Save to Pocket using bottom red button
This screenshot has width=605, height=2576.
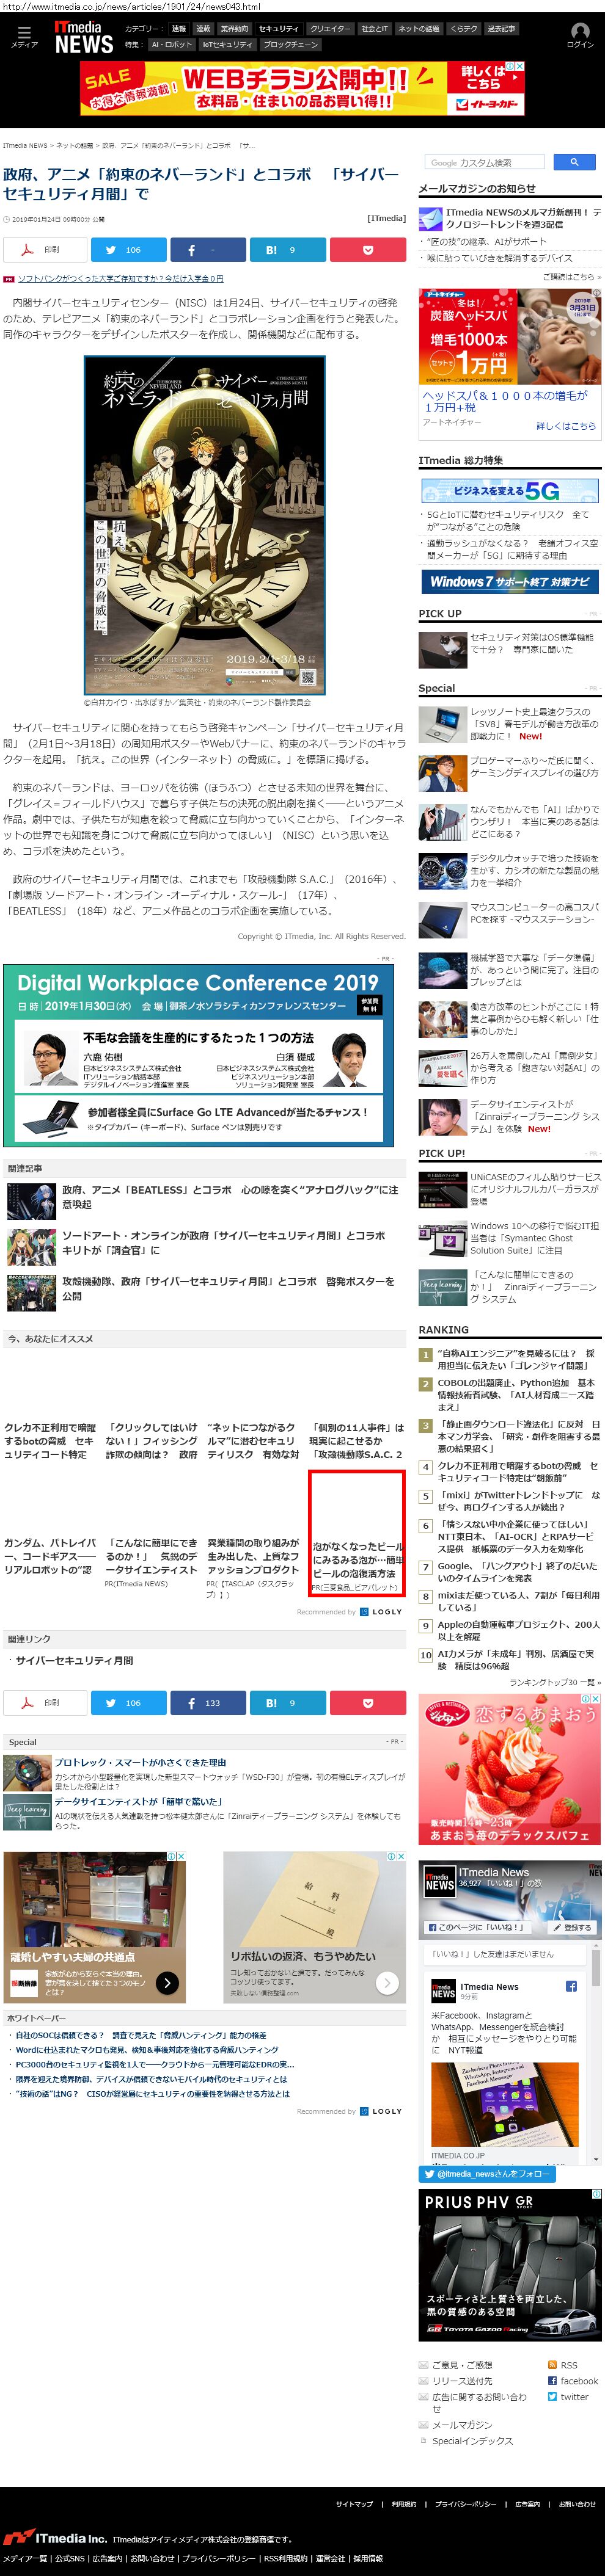pyautogui.click(x=368, y=1703)
